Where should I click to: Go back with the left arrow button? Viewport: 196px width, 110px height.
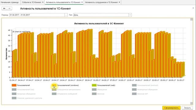4,9
